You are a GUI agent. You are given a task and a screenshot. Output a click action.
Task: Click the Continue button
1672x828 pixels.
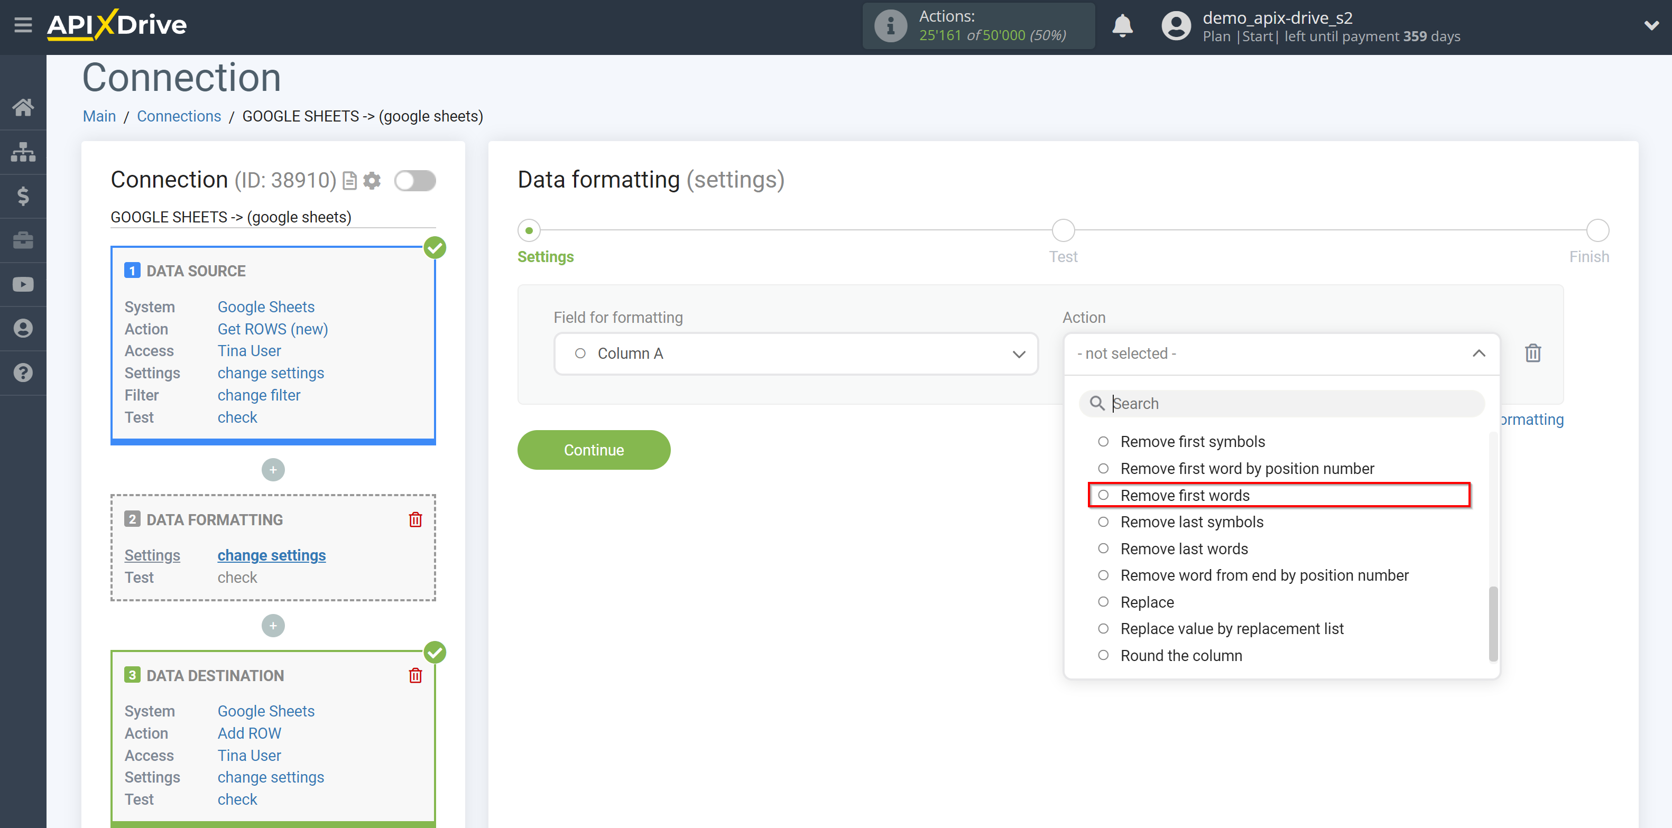(594, 449)
